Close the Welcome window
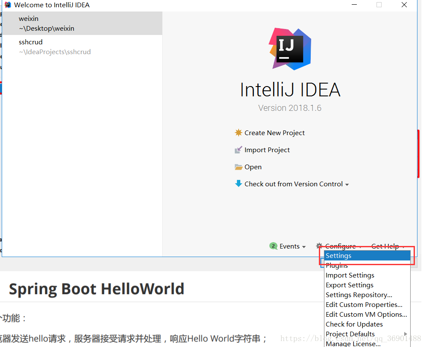The height and width of the screenshot is (347, 426). click(404, 5)
